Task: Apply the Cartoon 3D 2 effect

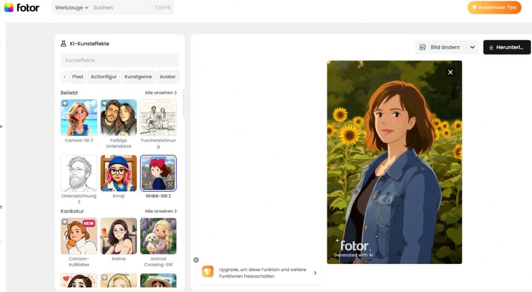Action: point(79,118)
